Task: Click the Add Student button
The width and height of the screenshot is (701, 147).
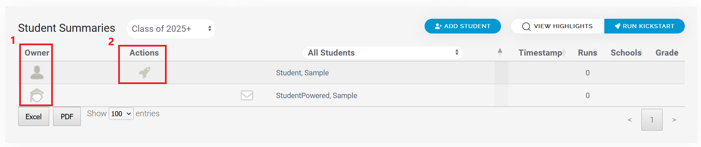Action: click(x=463, y=26)
